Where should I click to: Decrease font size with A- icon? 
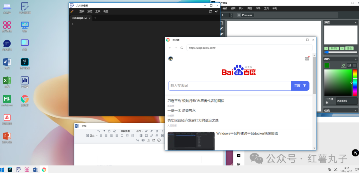click(152, 131)
